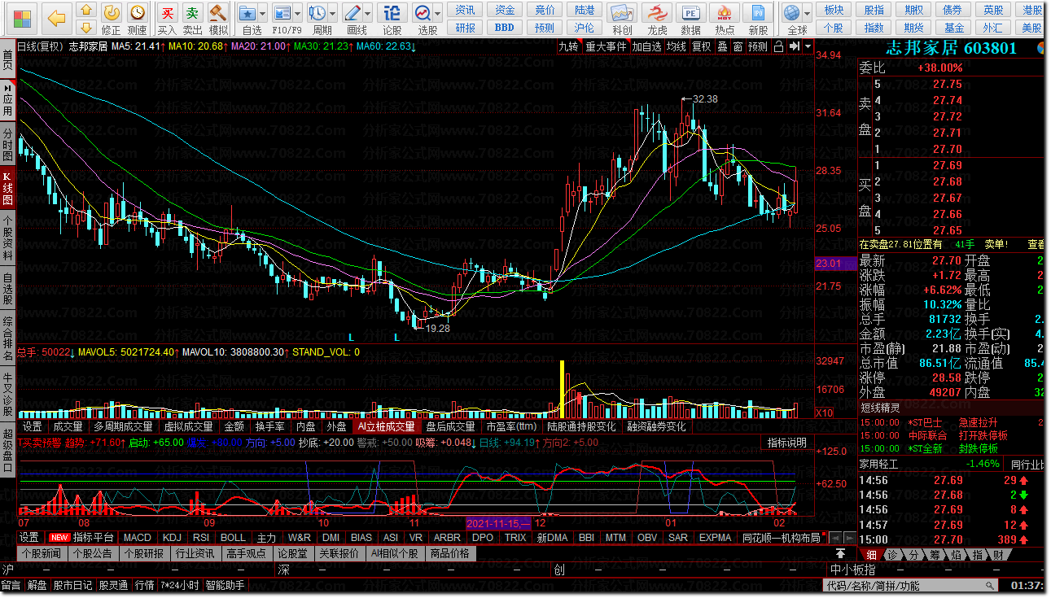Screen dimensions: 1051x598
Task: Click the lock icon on chart toolbar
Action: pyautogui.click(x=777, y=46)
